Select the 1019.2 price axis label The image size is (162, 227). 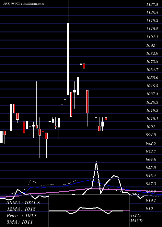(x=152, y=111)
